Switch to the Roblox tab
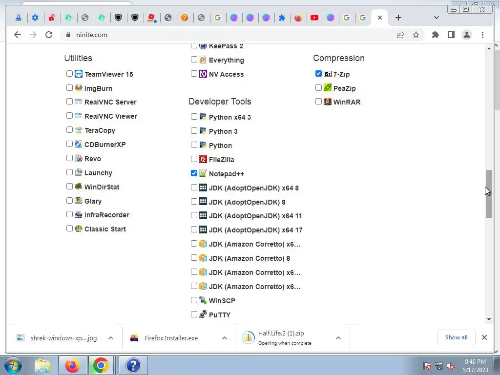Image resolution: width=500 pixels, height=375 pixels. coord(151,18)
